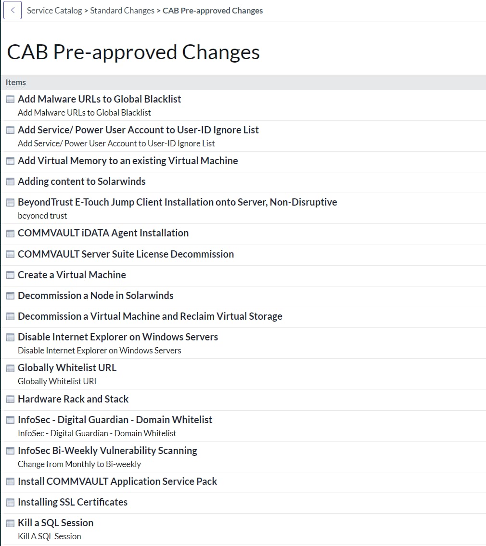Click the icon next to "Create a Virtual Machine"
Viewport: 486px width, 546px height.
pyautogui.click(x=10, y=275)
